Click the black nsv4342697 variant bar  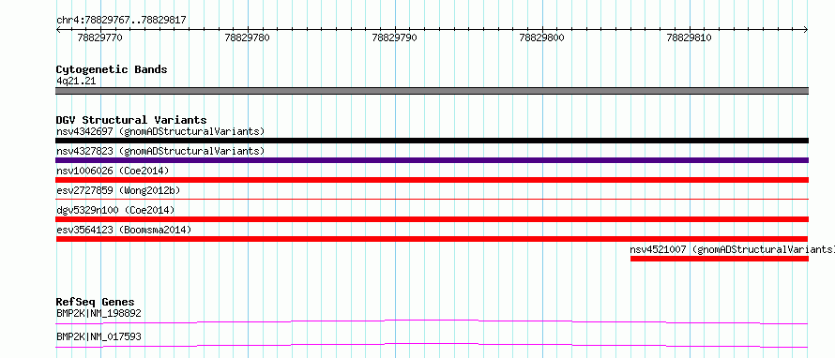point(432,141)
